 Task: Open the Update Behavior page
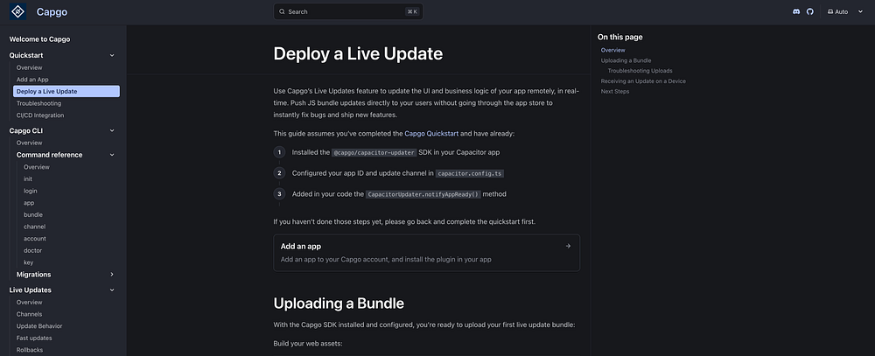[39, 326]
